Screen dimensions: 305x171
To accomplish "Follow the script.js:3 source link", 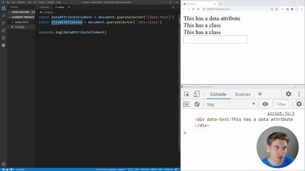I will pos(281,113).
